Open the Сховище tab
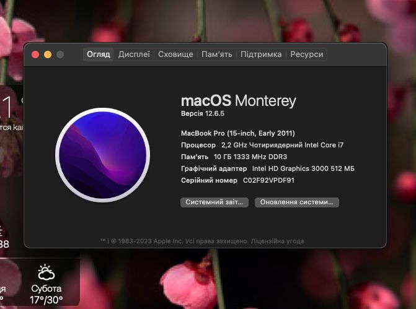Viewport: 416px width, 309px height. pyautogui.click(x=175, y=54)
